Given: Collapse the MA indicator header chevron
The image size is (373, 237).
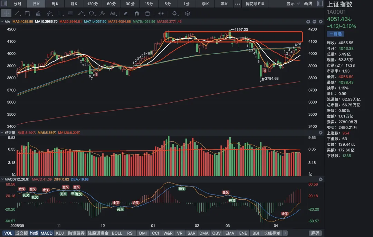Looking at the screenshot, I should coord(2,21).
